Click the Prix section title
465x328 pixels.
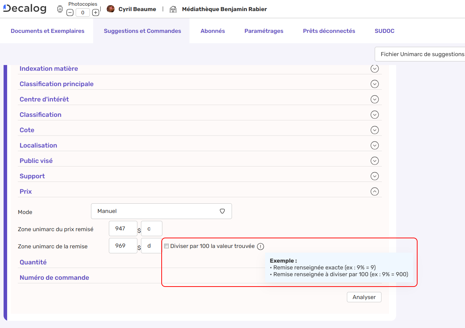(x=26, y=192)
